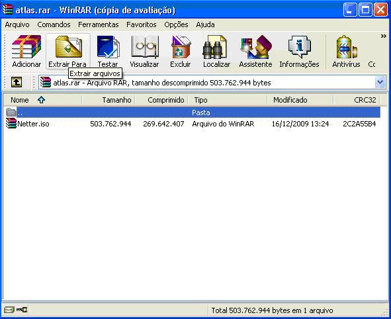Sort by the Comprimido column header
391x319 pixels.
(x=161, y=100)
